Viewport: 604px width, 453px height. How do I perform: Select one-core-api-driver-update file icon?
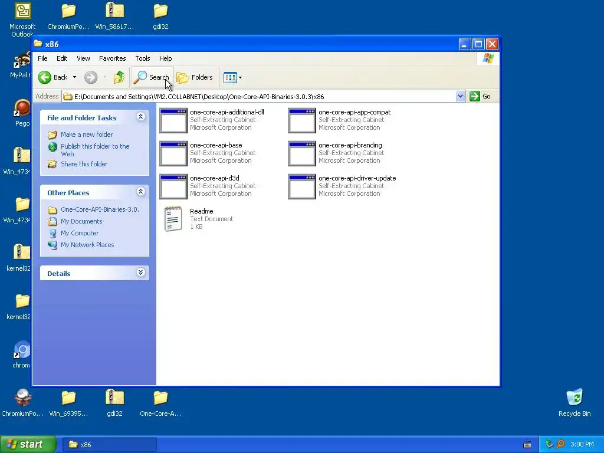[302, 186]
